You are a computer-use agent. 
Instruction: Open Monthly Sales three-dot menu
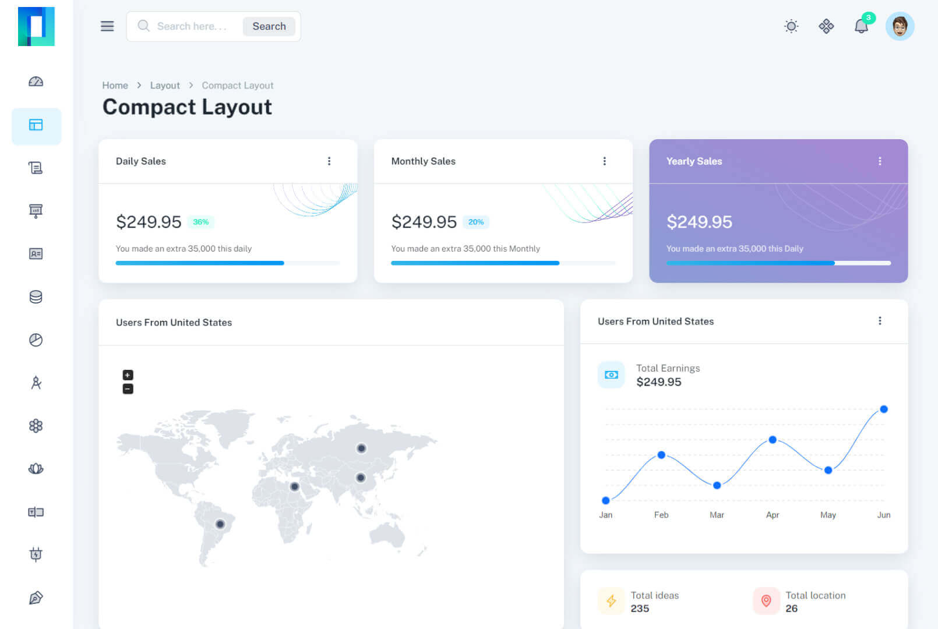pos(604,161)
